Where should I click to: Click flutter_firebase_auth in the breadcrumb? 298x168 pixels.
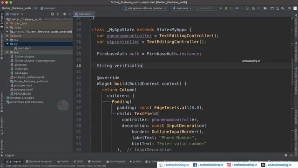16,8
